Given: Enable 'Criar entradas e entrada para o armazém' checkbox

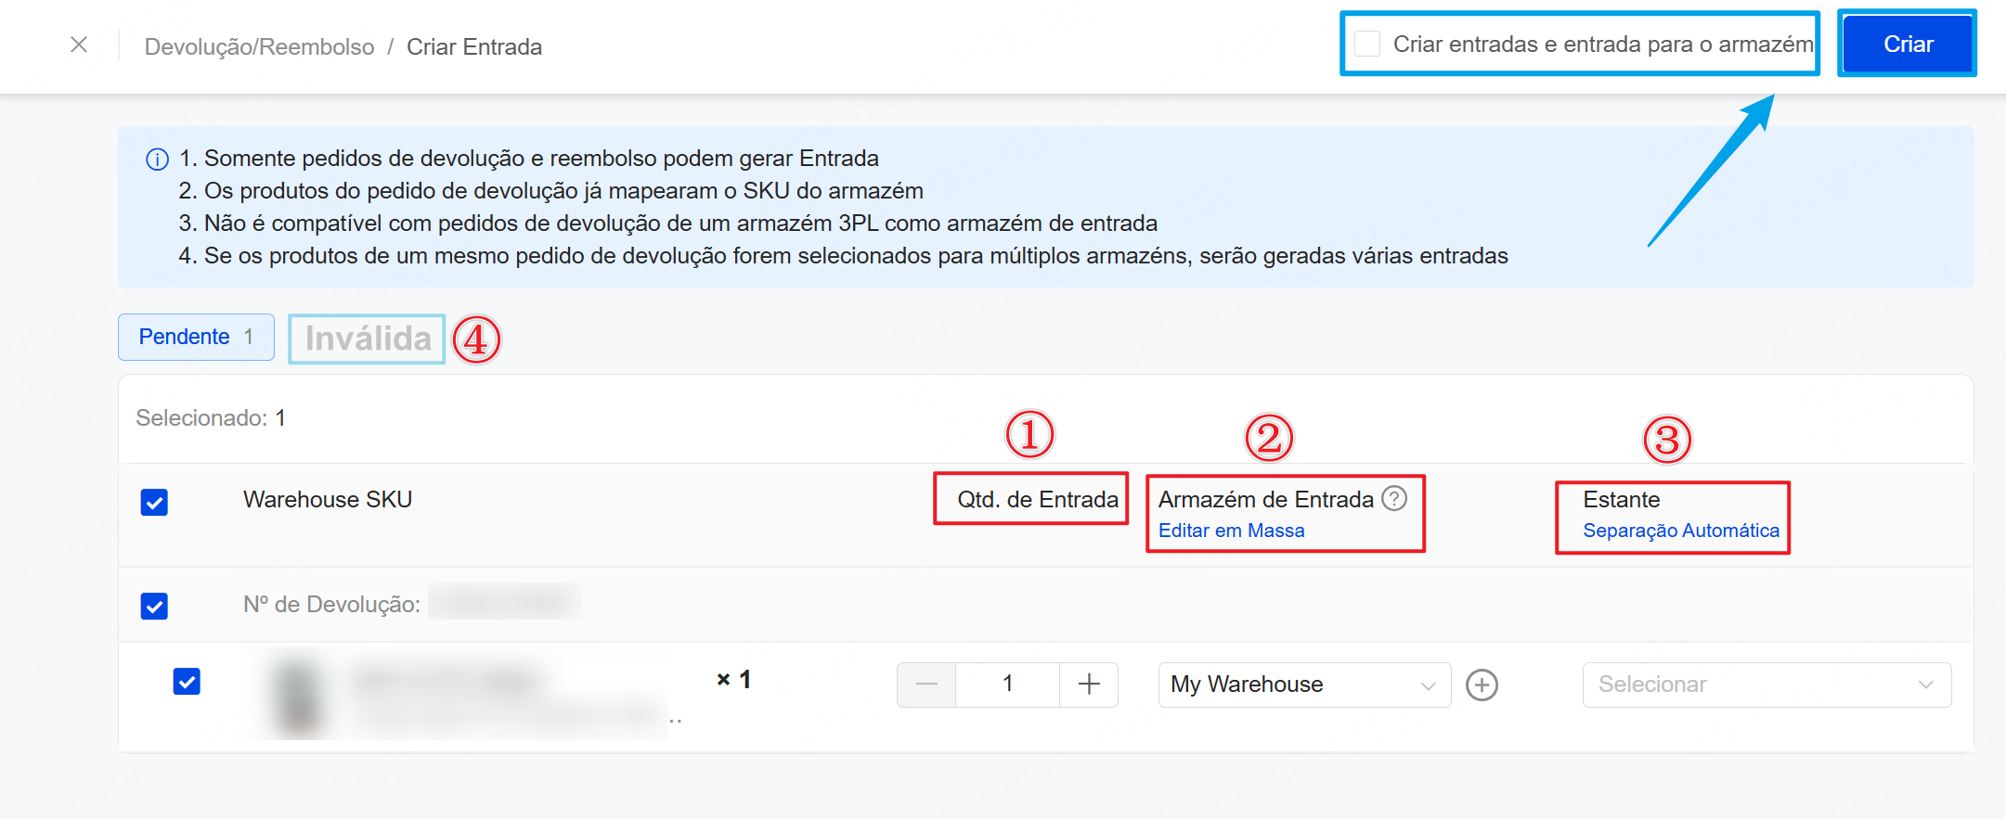Looking at the screenshot, I should (1367, 44).
